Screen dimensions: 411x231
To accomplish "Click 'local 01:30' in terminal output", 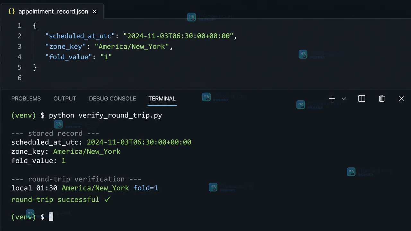I will (x=34, y=188).
